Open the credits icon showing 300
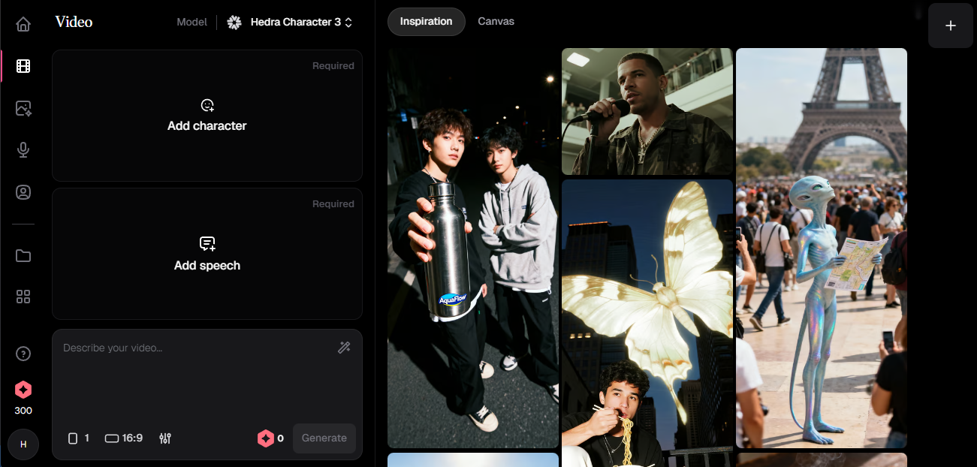Viewport: 977px width, 467px height. (x=23, y=390)
